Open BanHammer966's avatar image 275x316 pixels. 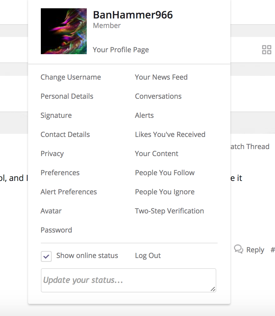click(x=64, y=31)
